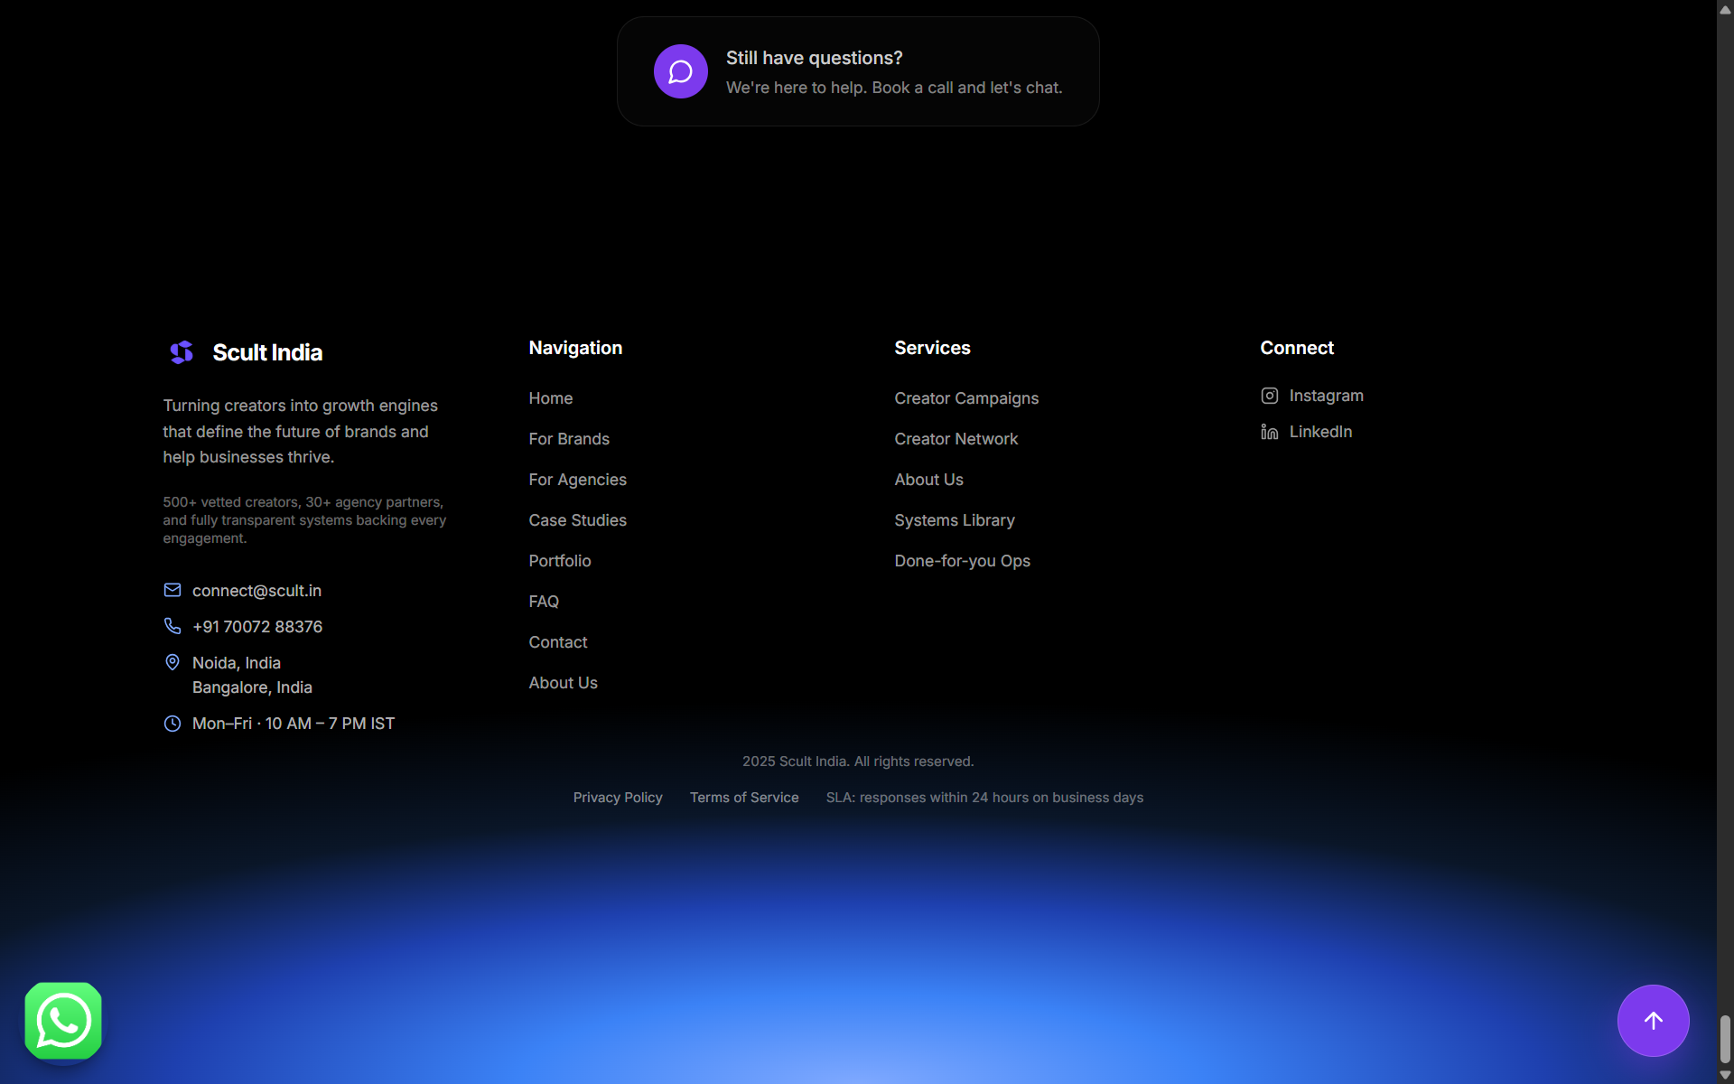Open the Portfolio link

coord(560,561)
